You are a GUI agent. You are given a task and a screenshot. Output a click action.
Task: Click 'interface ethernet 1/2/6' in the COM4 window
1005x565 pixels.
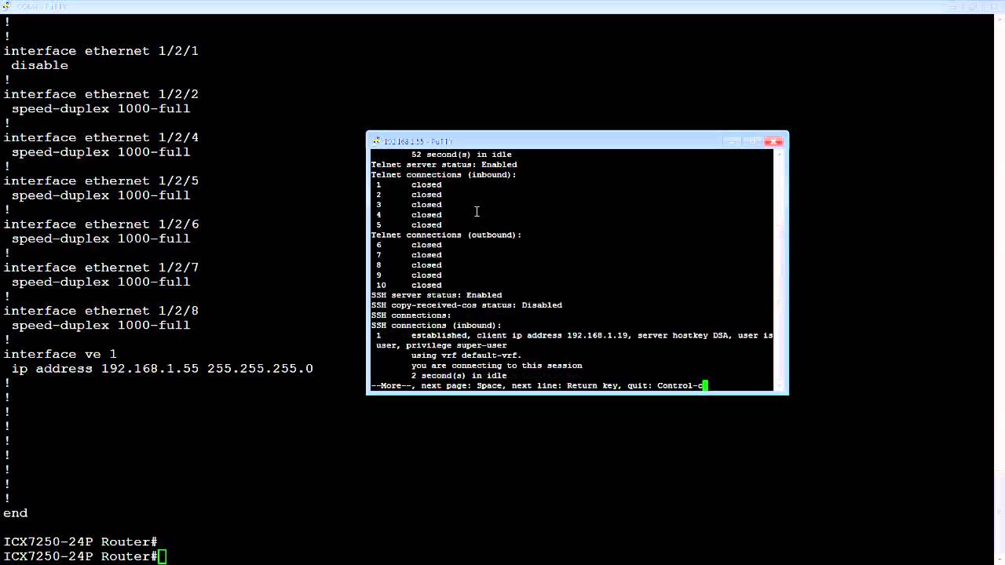point(101,224)
